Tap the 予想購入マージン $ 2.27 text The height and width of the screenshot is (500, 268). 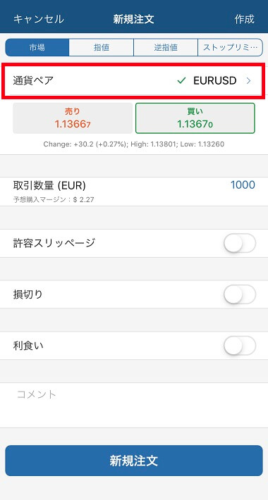coord(54,200)
